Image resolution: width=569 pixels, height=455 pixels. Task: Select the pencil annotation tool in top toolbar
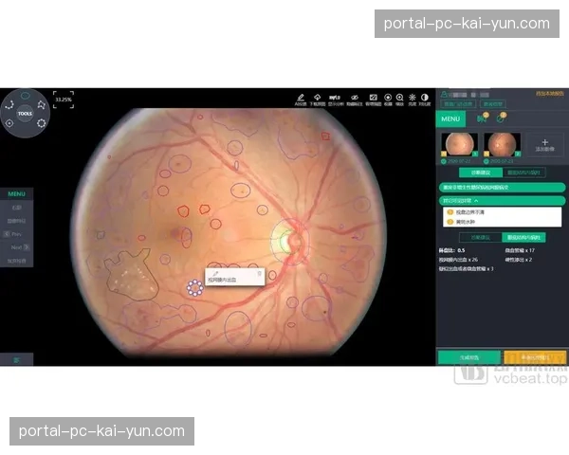tap(301, 99)
